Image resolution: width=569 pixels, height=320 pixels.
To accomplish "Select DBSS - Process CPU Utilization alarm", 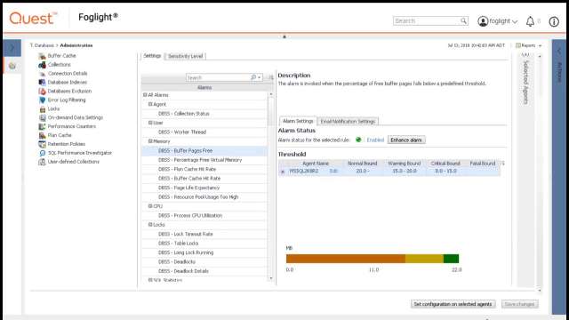I will click(204, 215).
